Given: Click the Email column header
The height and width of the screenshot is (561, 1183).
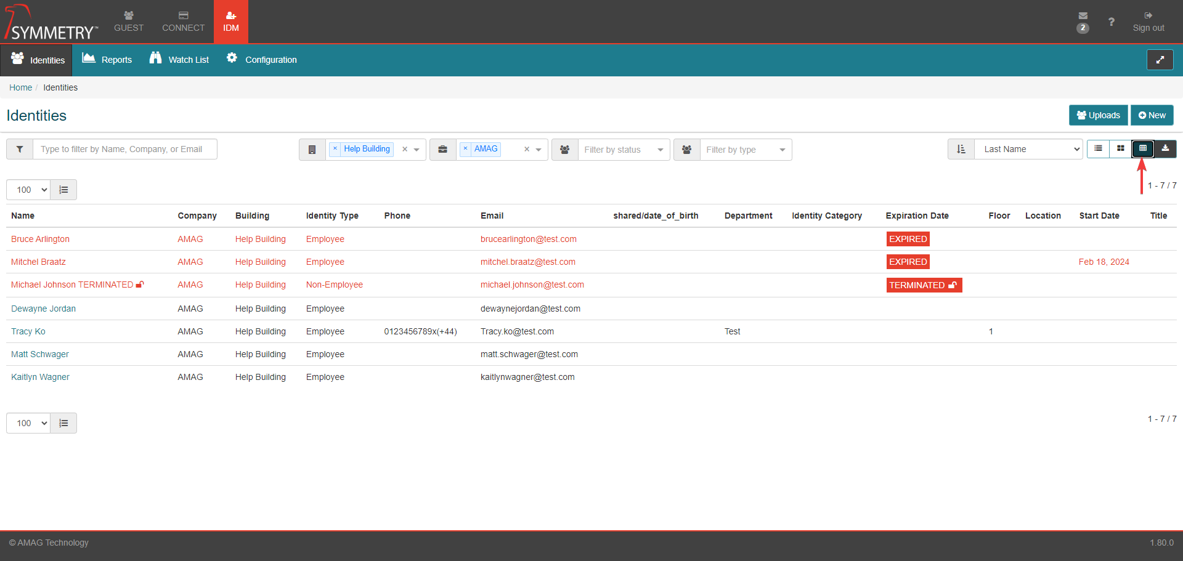Looking at the screenshot, I should coord(492,216).
